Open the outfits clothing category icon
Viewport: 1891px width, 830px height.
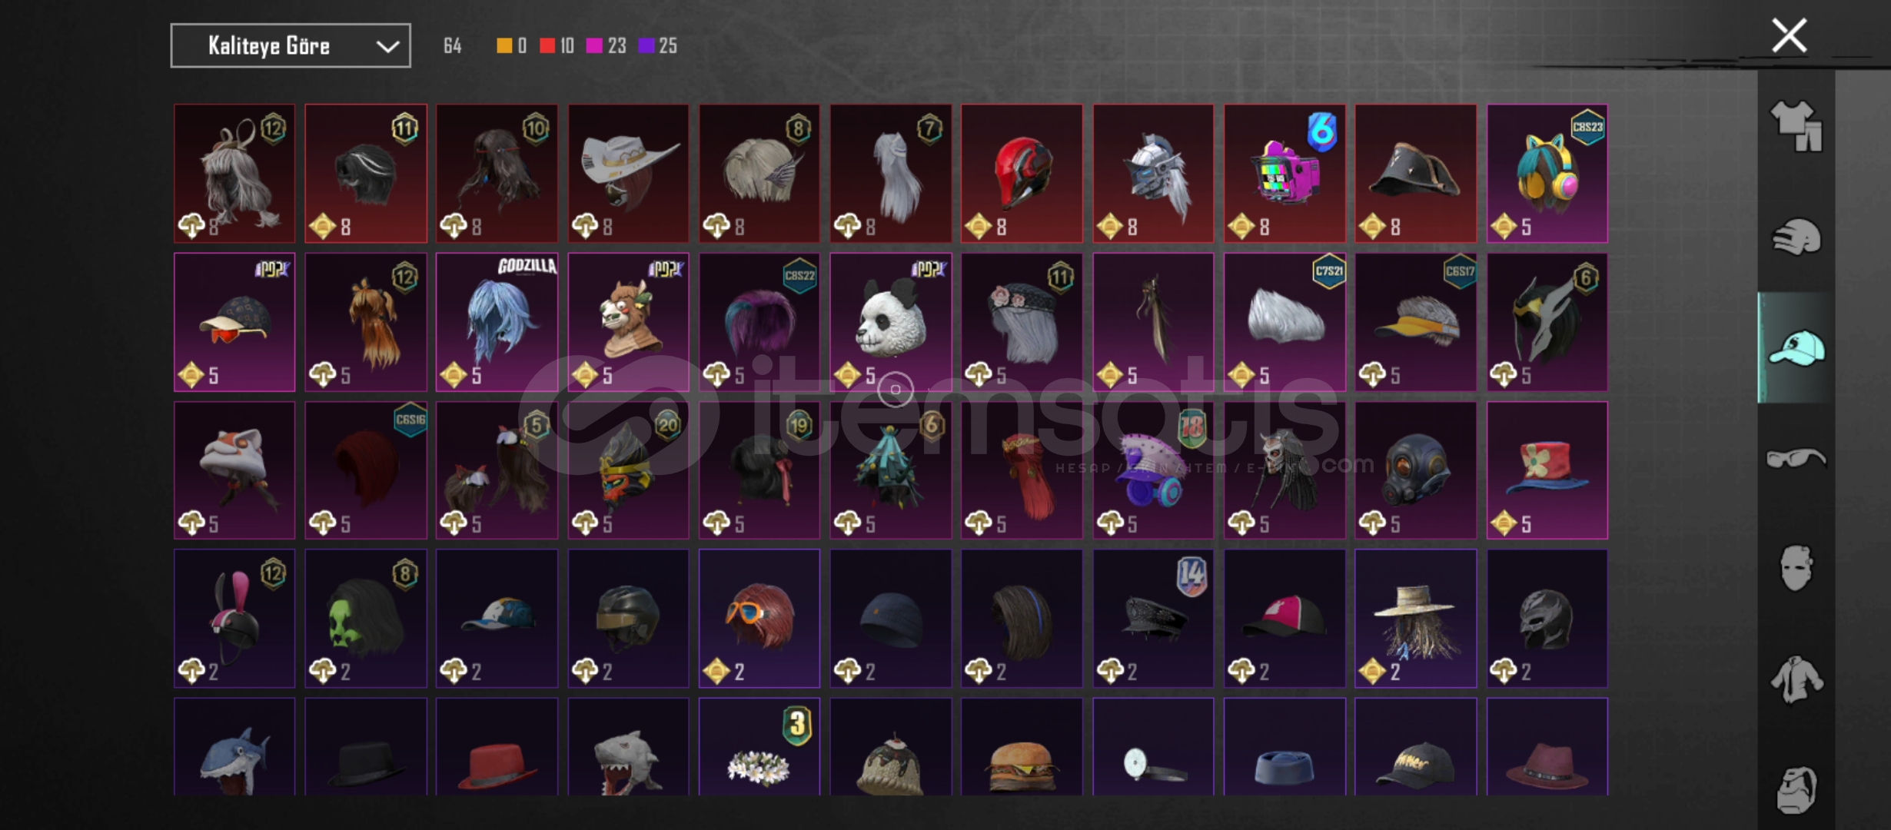coord(1796,125)
